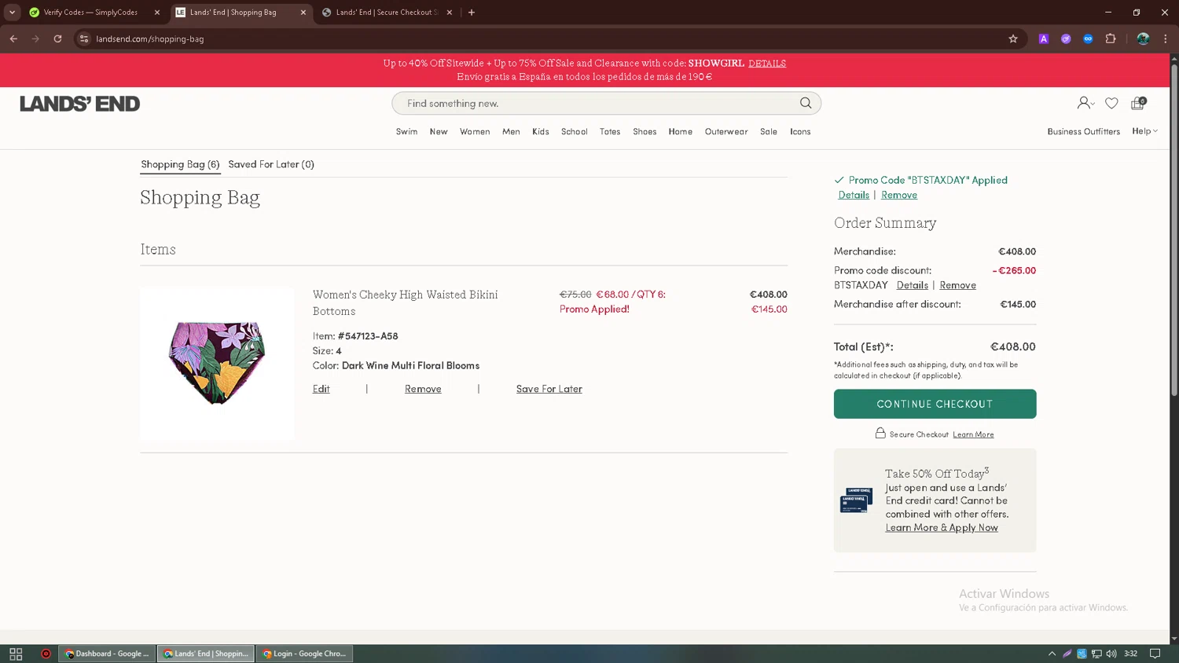
Task: Open the Windows Start button
Action: (16, 654)
